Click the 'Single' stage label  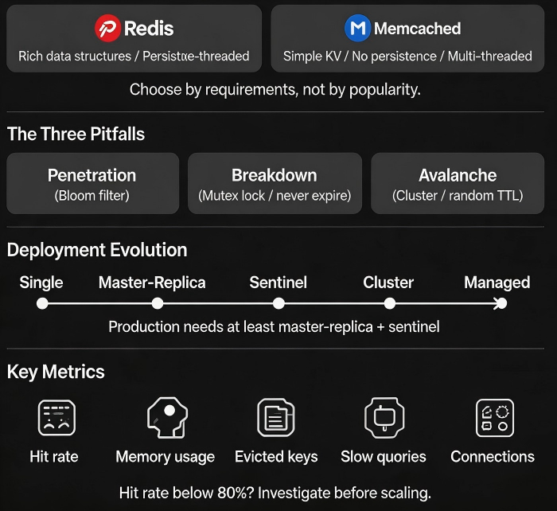click(x=41, y=283)
